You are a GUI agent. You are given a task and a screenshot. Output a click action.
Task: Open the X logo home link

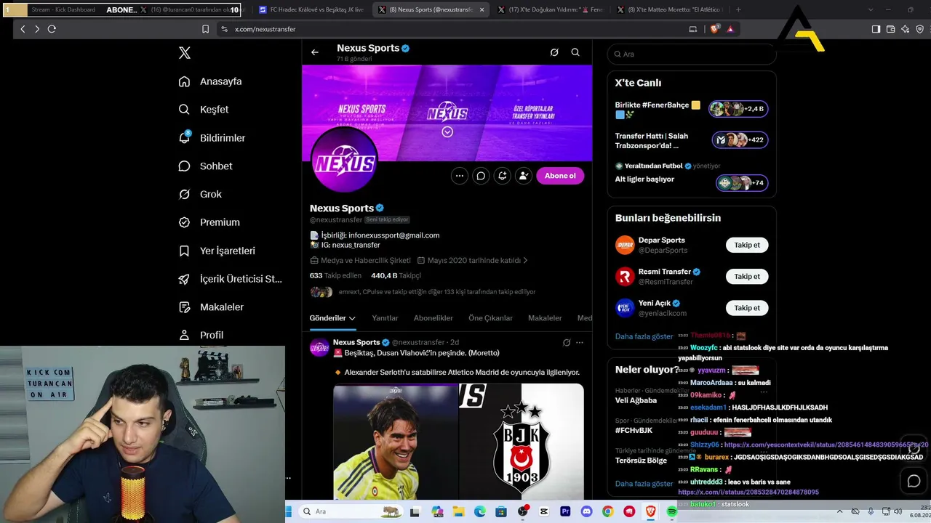(185, 53)
